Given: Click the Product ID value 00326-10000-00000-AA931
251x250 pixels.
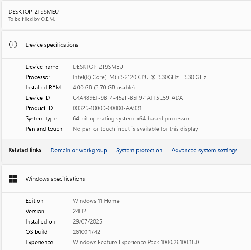Looking at the screenshot, I should pyautogui.click(x=107, y=108).
